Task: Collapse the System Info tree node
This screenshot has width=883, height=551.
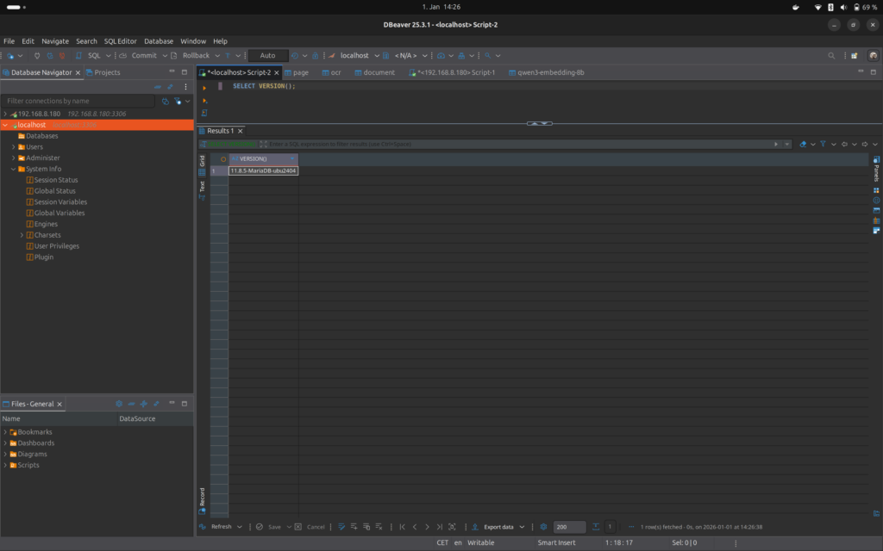Action: (13, 169)
